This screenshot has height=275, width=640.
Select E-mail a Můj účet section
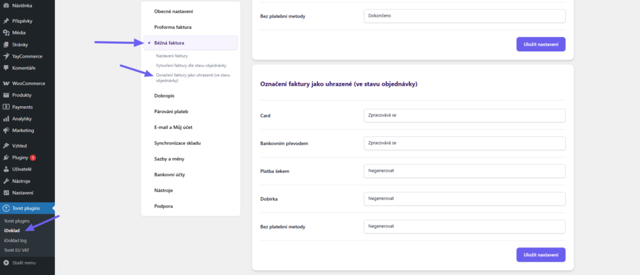174,127
